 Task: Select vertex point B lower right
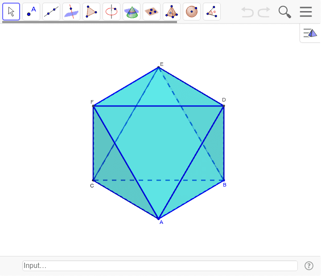pyautogui.click(x=224, y=180)
